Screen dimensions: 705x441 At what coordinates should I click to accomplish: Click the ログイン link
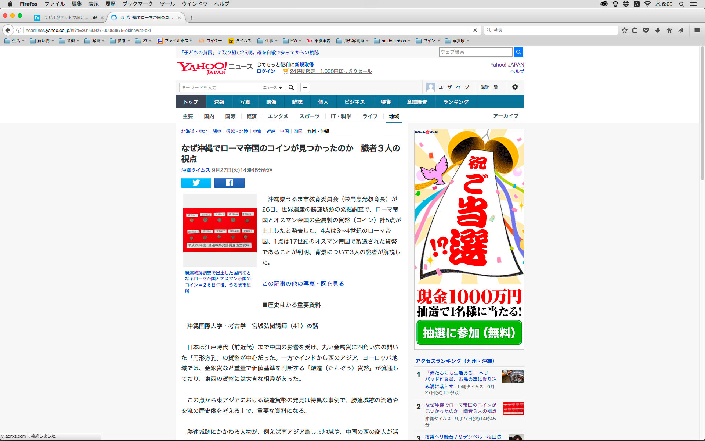tap(265, 71)
